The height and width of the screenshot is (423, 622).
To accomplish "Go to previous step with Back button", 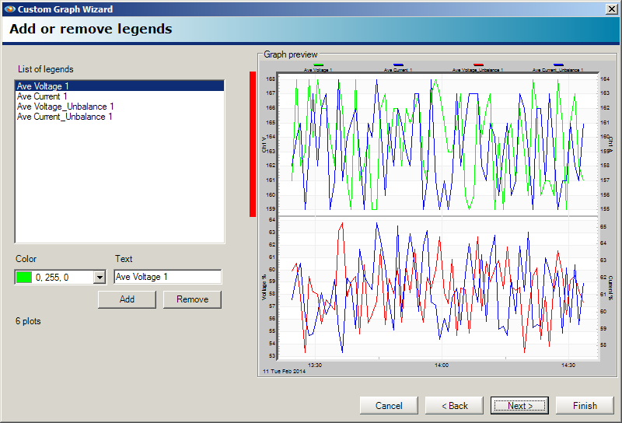I will click(x=454, y=405).
